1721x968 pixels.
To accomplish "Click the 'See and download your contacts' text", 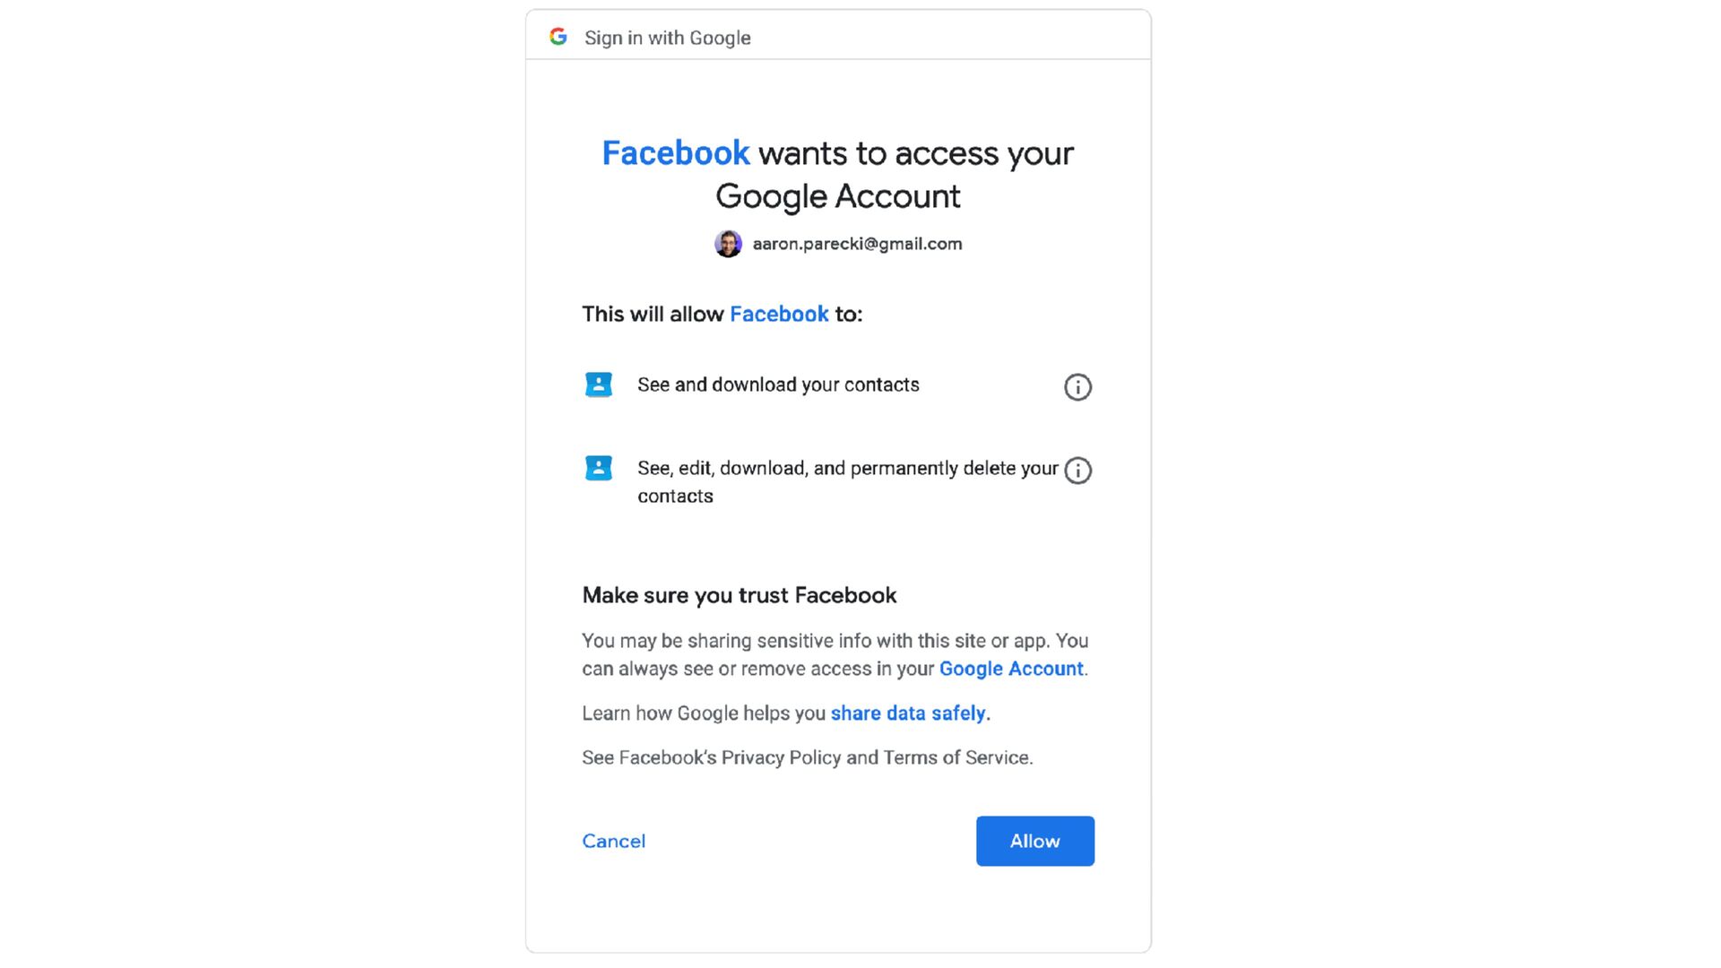I will pyautogui.click(x=778, y=385).
